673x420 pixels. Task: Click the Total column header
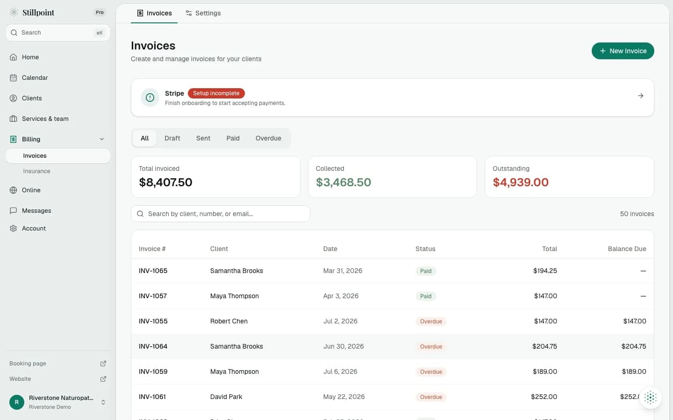click(x=550, y=249)
